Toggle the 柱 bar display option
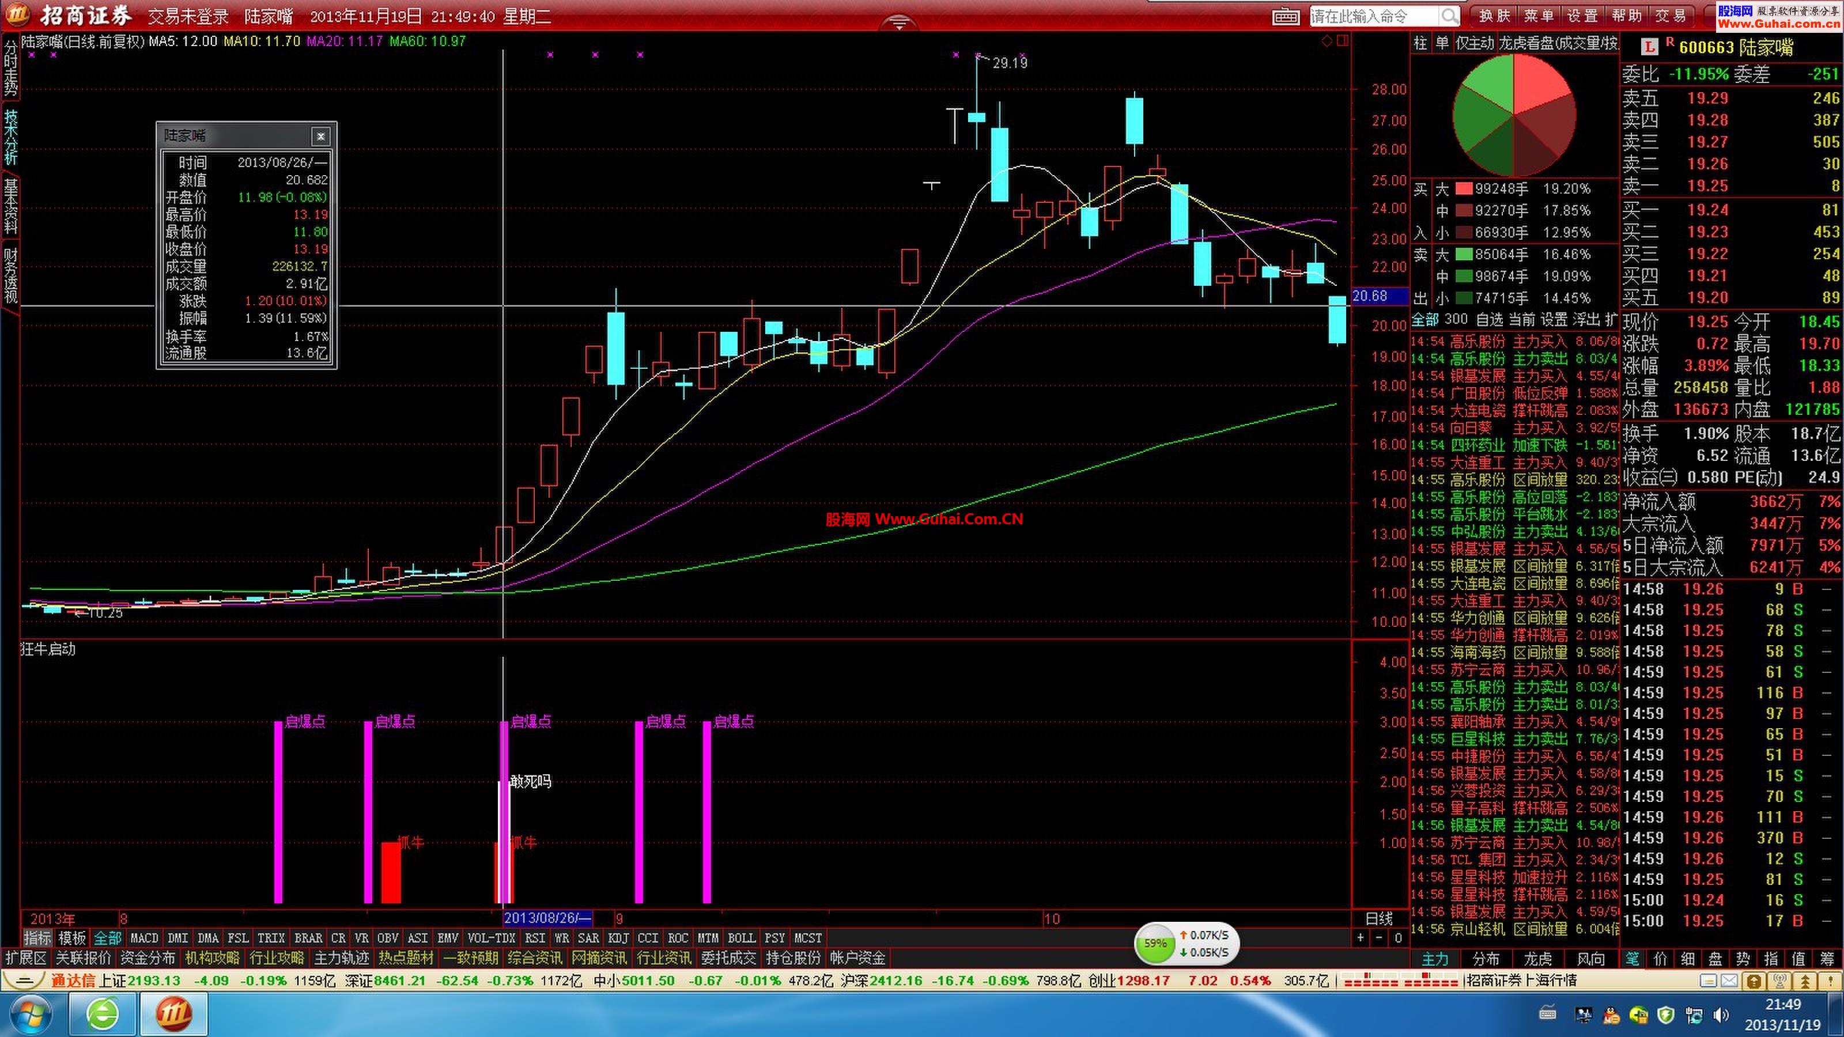1844x1037 pixels. pos(1420,43)
